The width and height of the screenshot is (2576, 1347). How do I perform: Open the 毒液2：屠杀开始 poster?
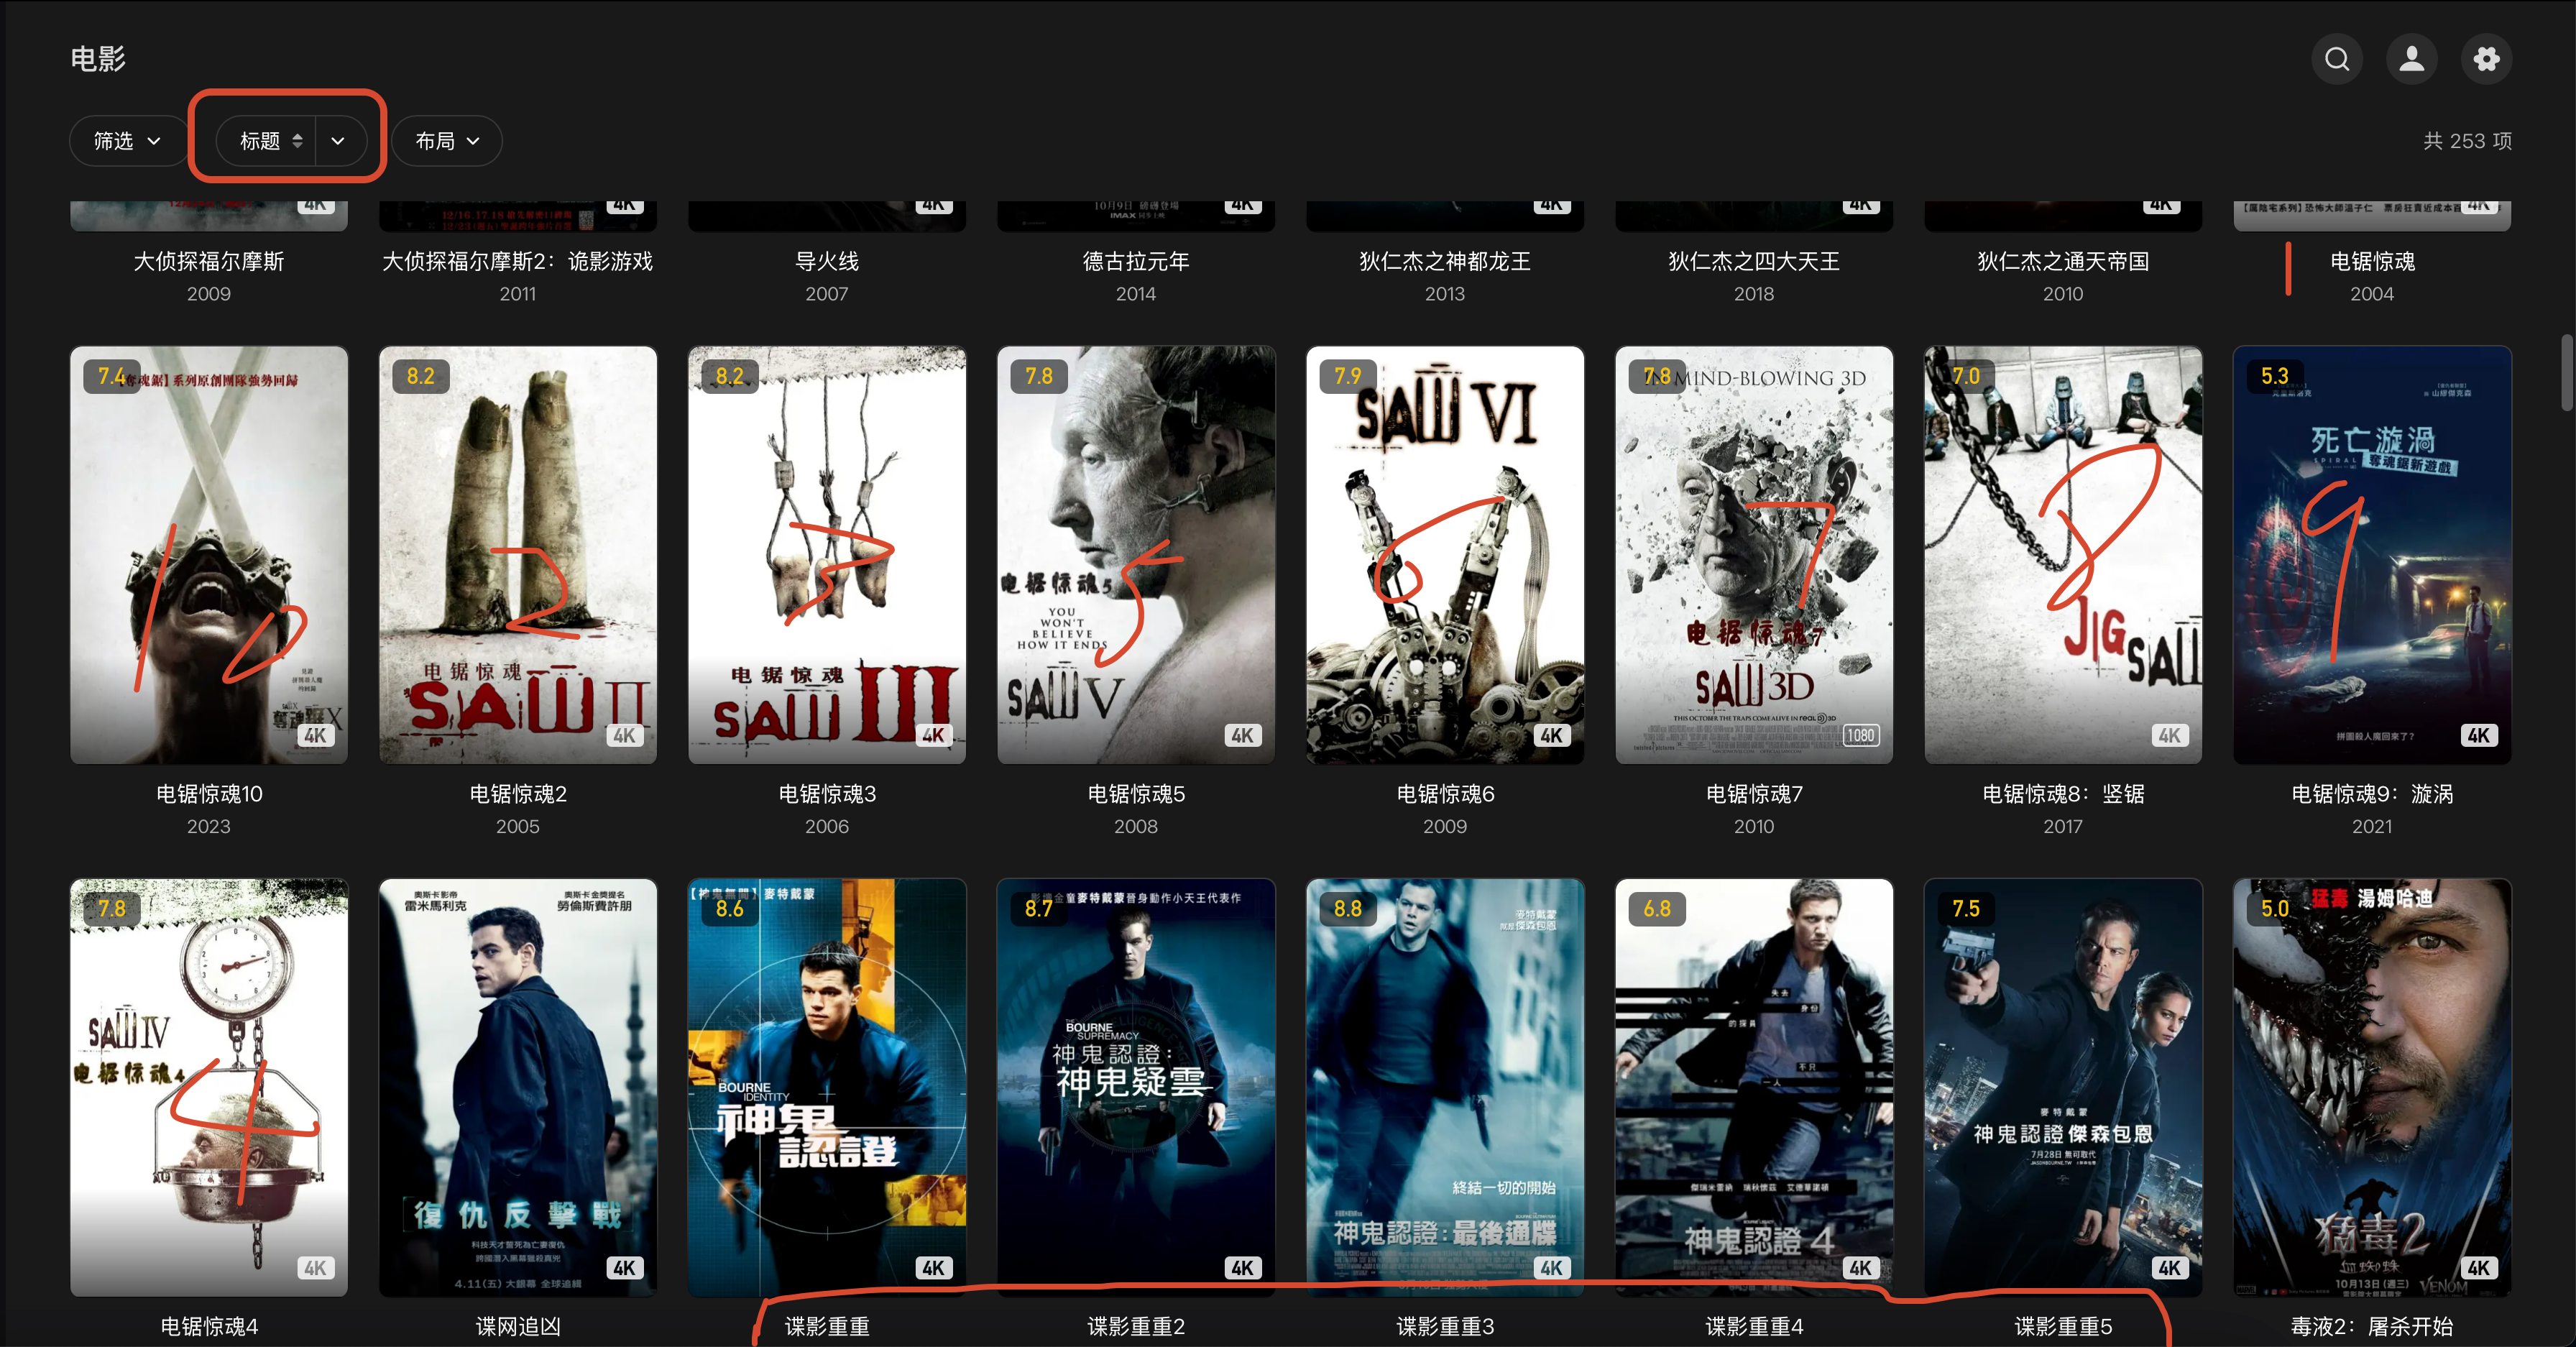[x=2372, y=1088]
